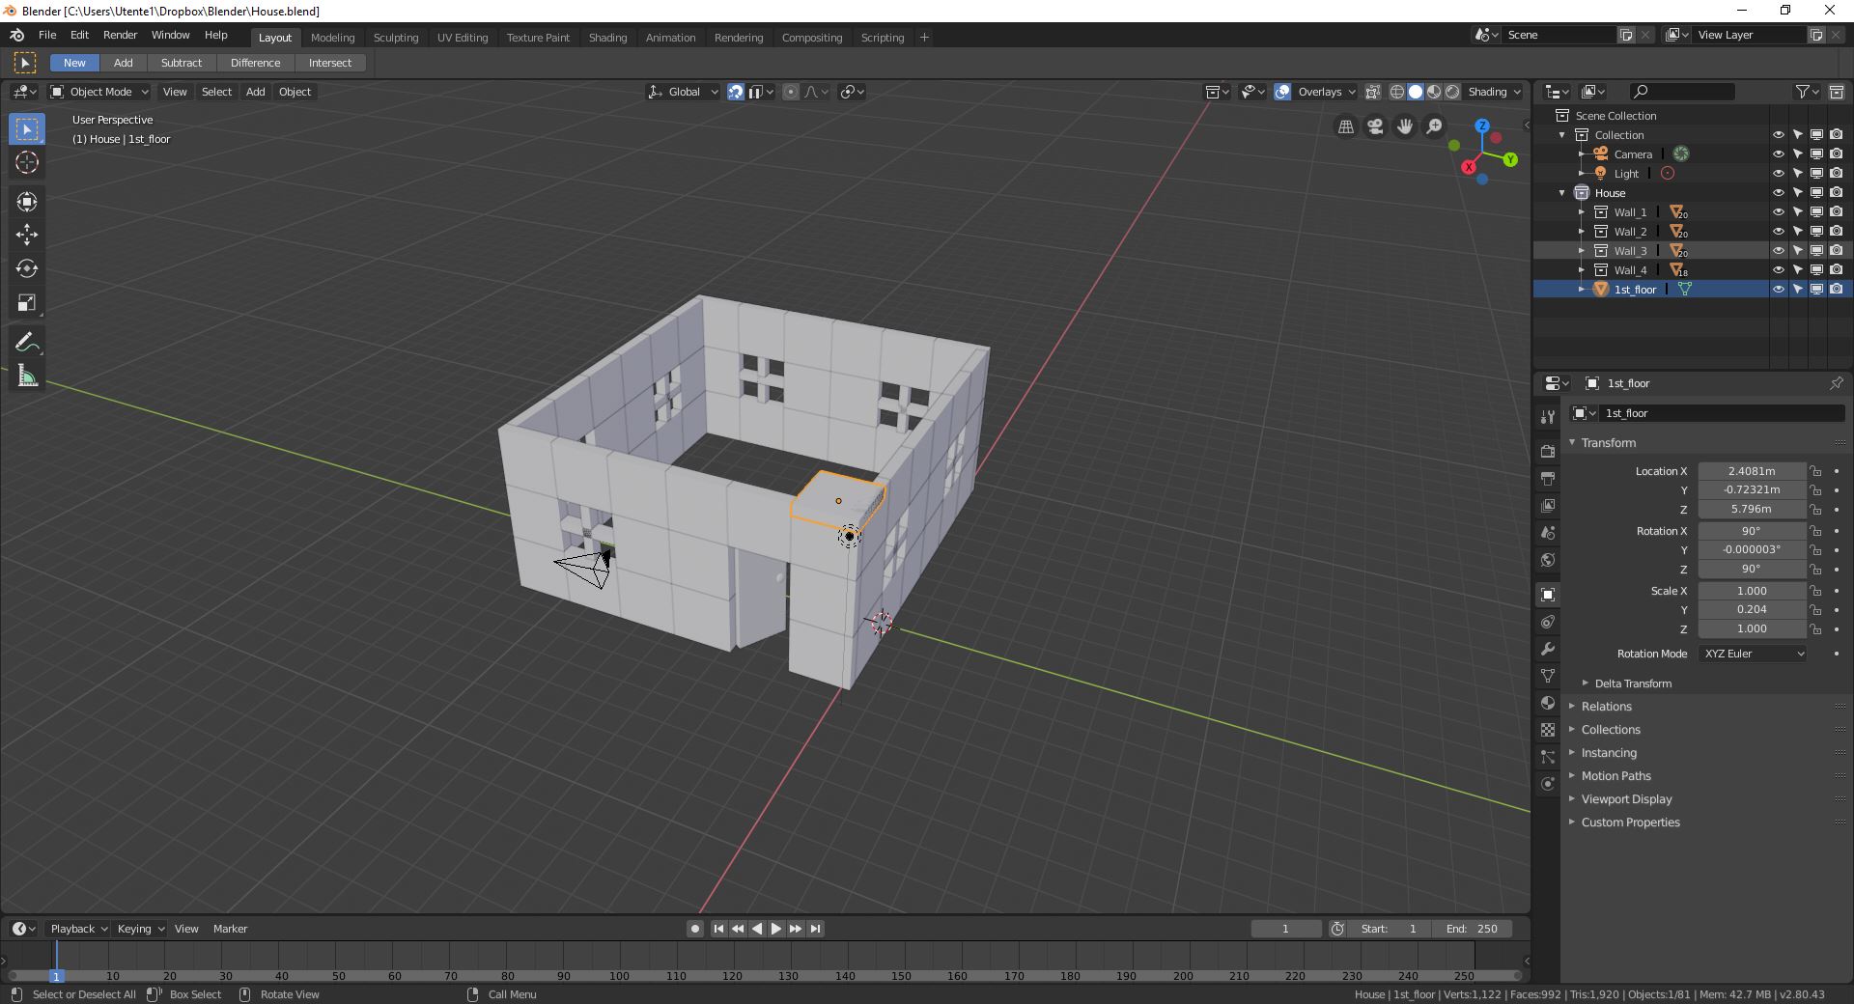Viewport: 1854px width, 1004px height.
Task: Toggle proportional editing in the viewport header
Action: (x=791, y=92)
